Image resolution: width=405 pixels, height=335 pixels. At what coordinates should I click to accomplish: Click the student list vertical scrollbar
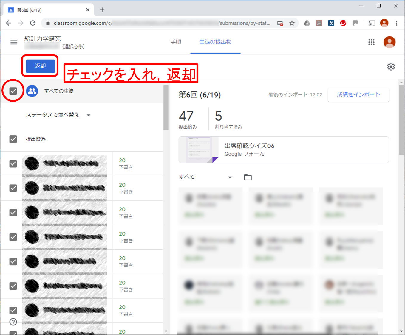click(166, 108)
